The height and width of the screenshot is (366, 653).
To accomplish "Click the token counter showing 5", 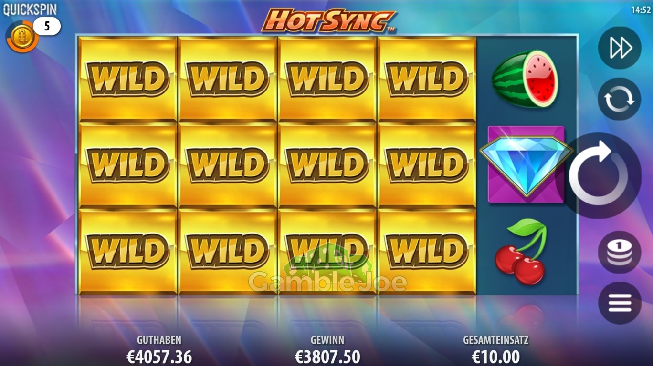I will coord(47,27).
